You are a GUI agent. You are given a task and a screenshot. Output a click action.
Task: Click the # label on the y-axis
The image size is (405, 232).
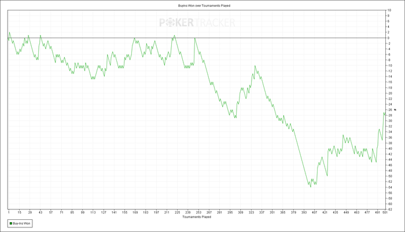tap(395, 110)
